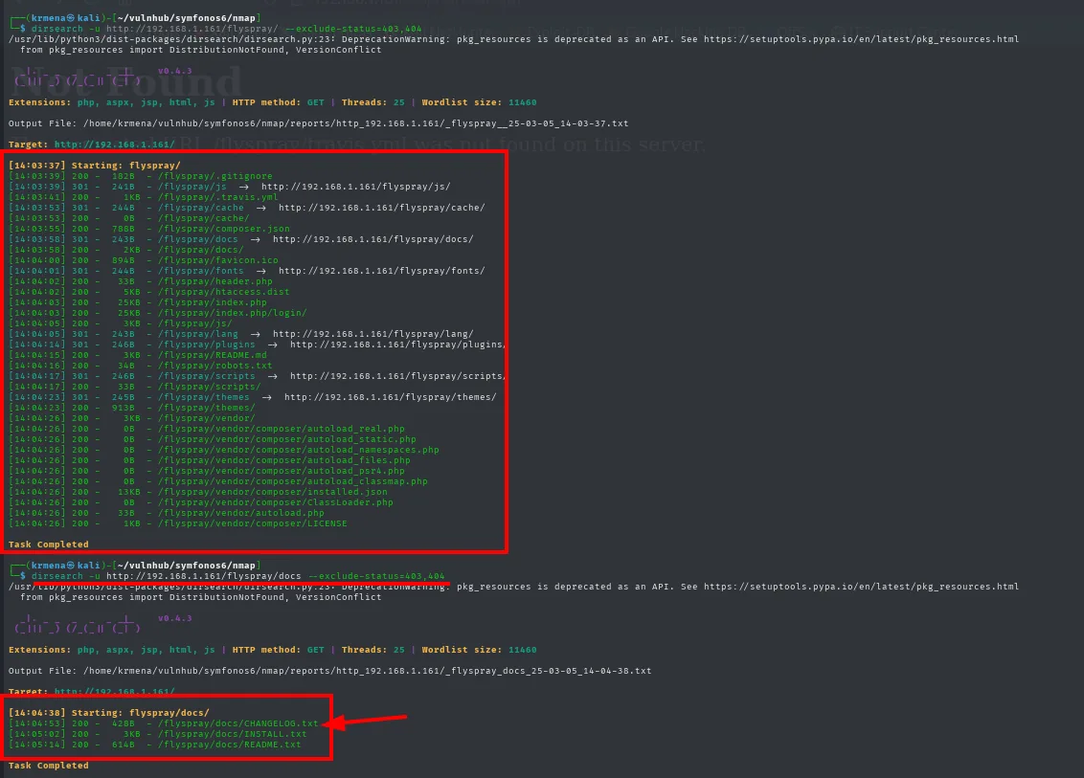Image resolution: width=1084 pixels, height=778 pixels.
Task: Select the /flyspray/docs/README.txt result path
Action: [x=230, y=745]
